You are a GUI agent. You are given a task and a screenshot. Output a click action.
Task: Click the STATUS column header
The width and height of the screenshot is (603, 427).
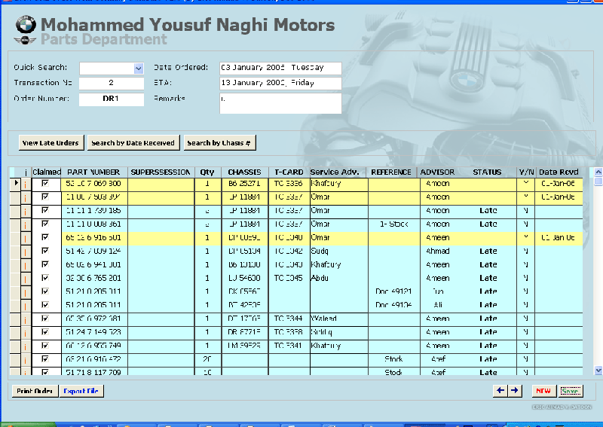(x=487, y=172)
